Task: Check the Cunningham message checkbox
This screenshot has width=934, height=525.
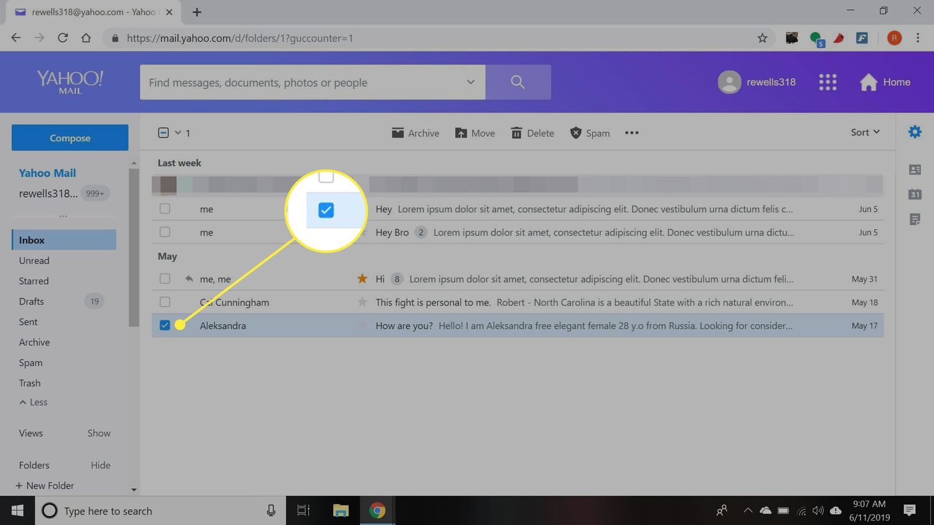Action: (165, 302)
